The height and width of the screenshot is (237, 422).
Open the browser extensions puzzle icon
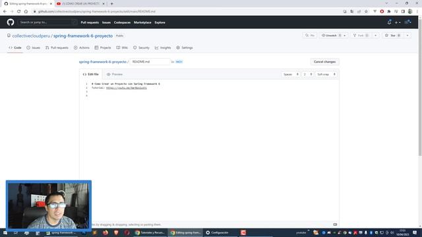pos(389,12)
